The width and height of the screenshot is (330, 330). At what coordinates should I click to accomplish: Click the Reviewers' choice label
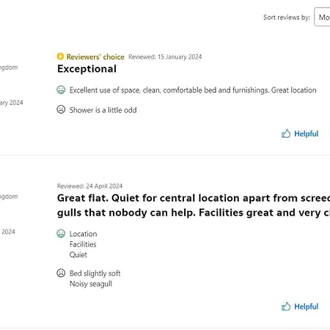[95, 56]
